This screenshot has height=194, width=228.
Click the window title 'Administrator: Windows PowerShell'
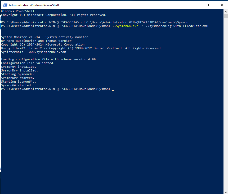click(x=34, y=5)
